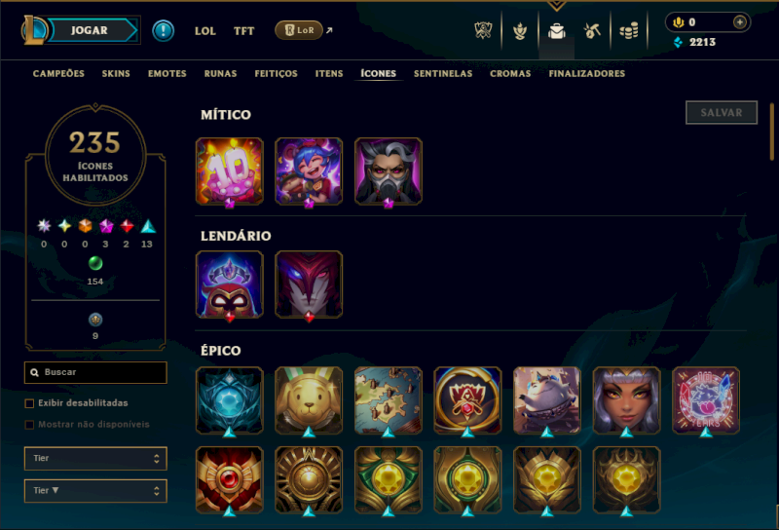Open the first Tier dropdown

95,459
